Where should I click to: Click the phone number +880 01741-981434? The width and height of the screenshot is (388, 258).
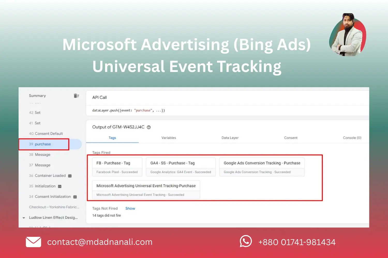(297, 242)
